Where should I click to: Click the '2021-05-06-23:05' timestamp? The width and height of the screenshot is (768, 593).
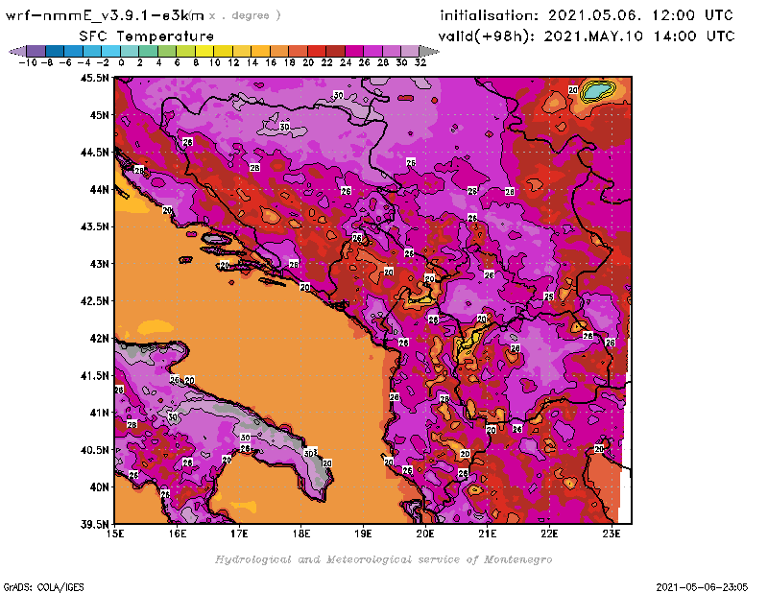click(x=702, y=587)
